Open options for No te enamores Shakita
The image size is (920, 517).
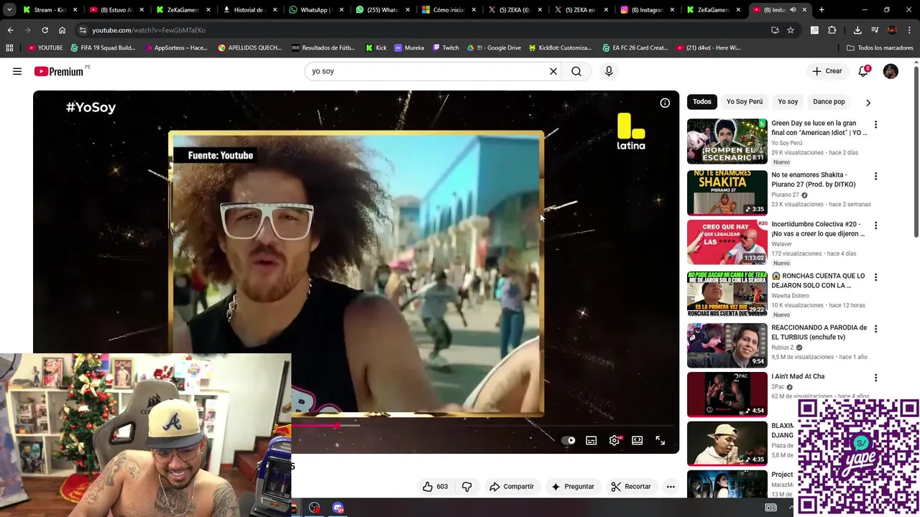coord(875,176)
